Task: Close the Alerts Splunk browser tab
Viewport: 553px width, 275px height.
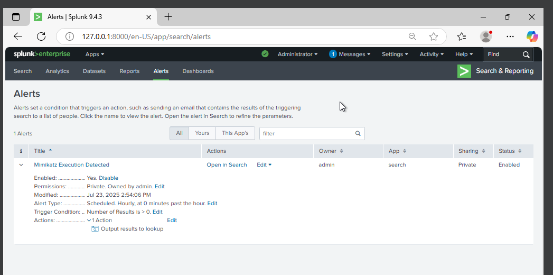Action: (x=148, y=17)
